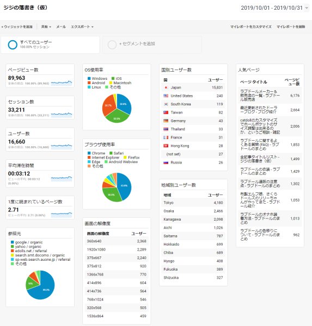
Task: Open the popular page with 2,664 views
Action: [259, 110]
